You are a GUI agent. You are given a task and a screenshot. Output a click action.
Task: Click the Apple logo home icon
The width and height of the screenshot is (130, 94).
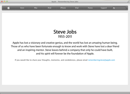pyautogui.click(x=9, y=8)
